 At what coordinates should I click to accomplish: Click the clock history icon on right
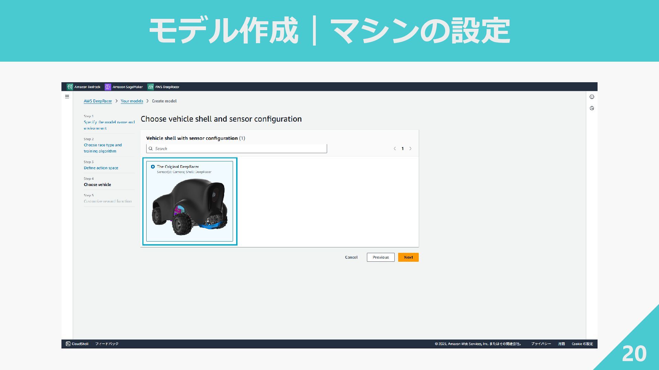coord(592,108)
